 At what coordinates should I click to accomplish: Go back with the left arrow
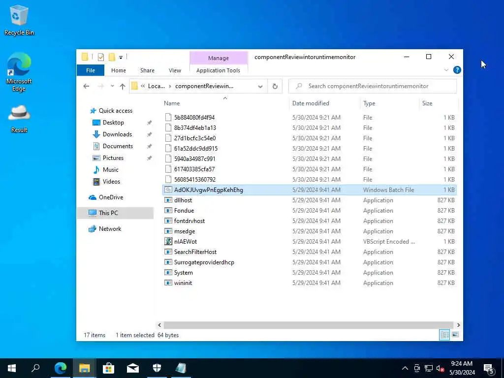(x=86, y=86)
